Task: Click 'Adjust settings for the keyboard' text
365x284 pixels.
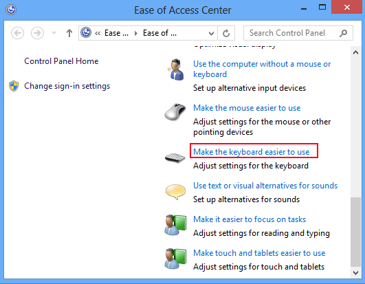Action: coord(251,166)
